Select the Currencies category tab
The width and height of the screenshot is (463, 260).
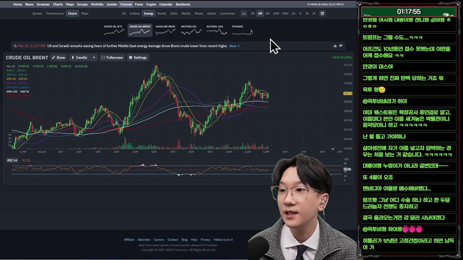coord(228,13)
